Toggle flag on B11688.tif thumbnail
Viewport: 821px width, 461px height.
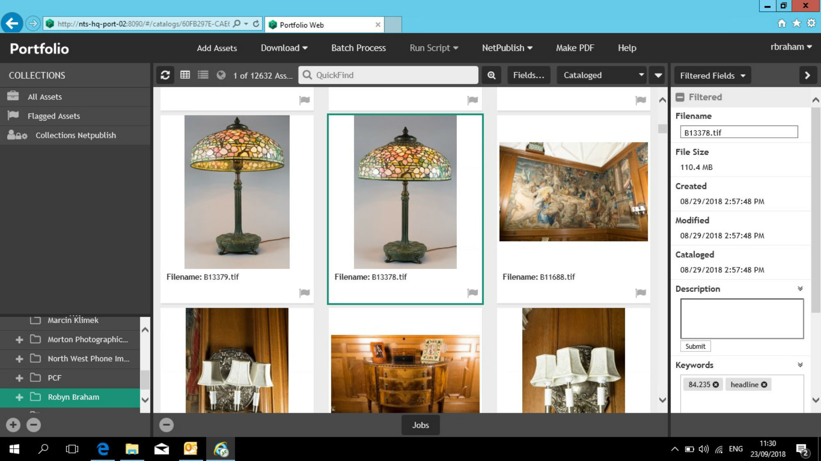point(640,293)
